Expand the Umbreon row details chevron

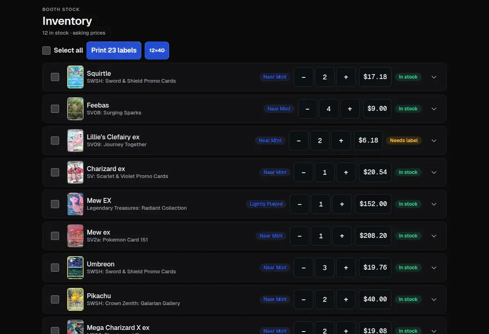434,268
